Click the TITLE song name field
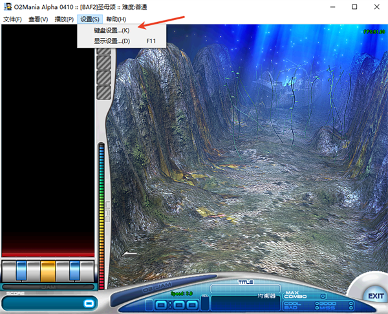388x314 pixels. (244, 288)
